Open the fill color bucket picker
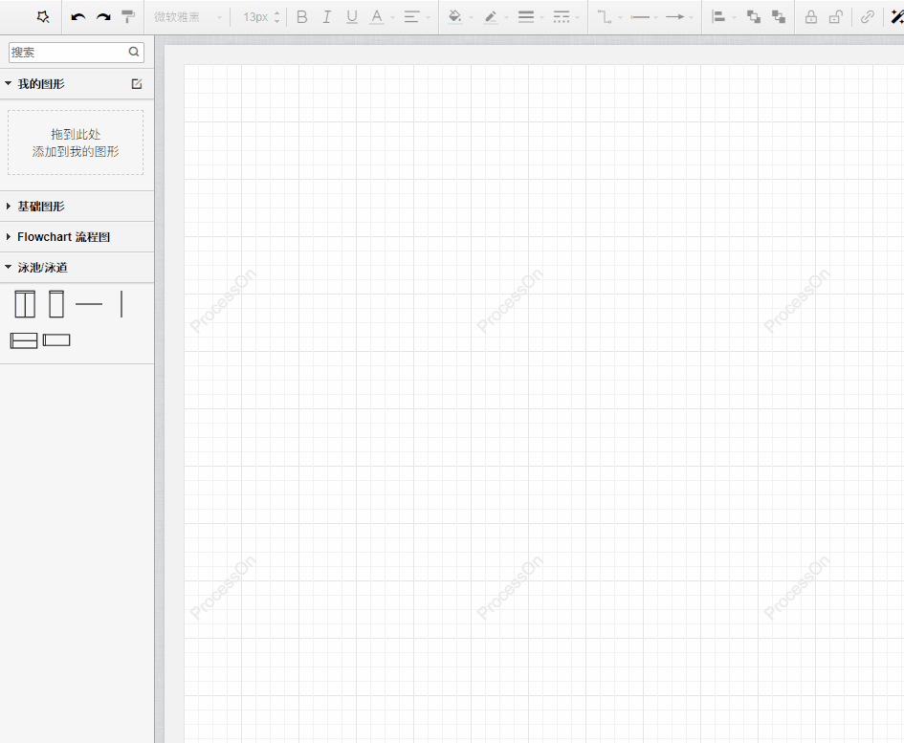The width and height of the screenshot is (904, 743). click(x=455, y=16)
